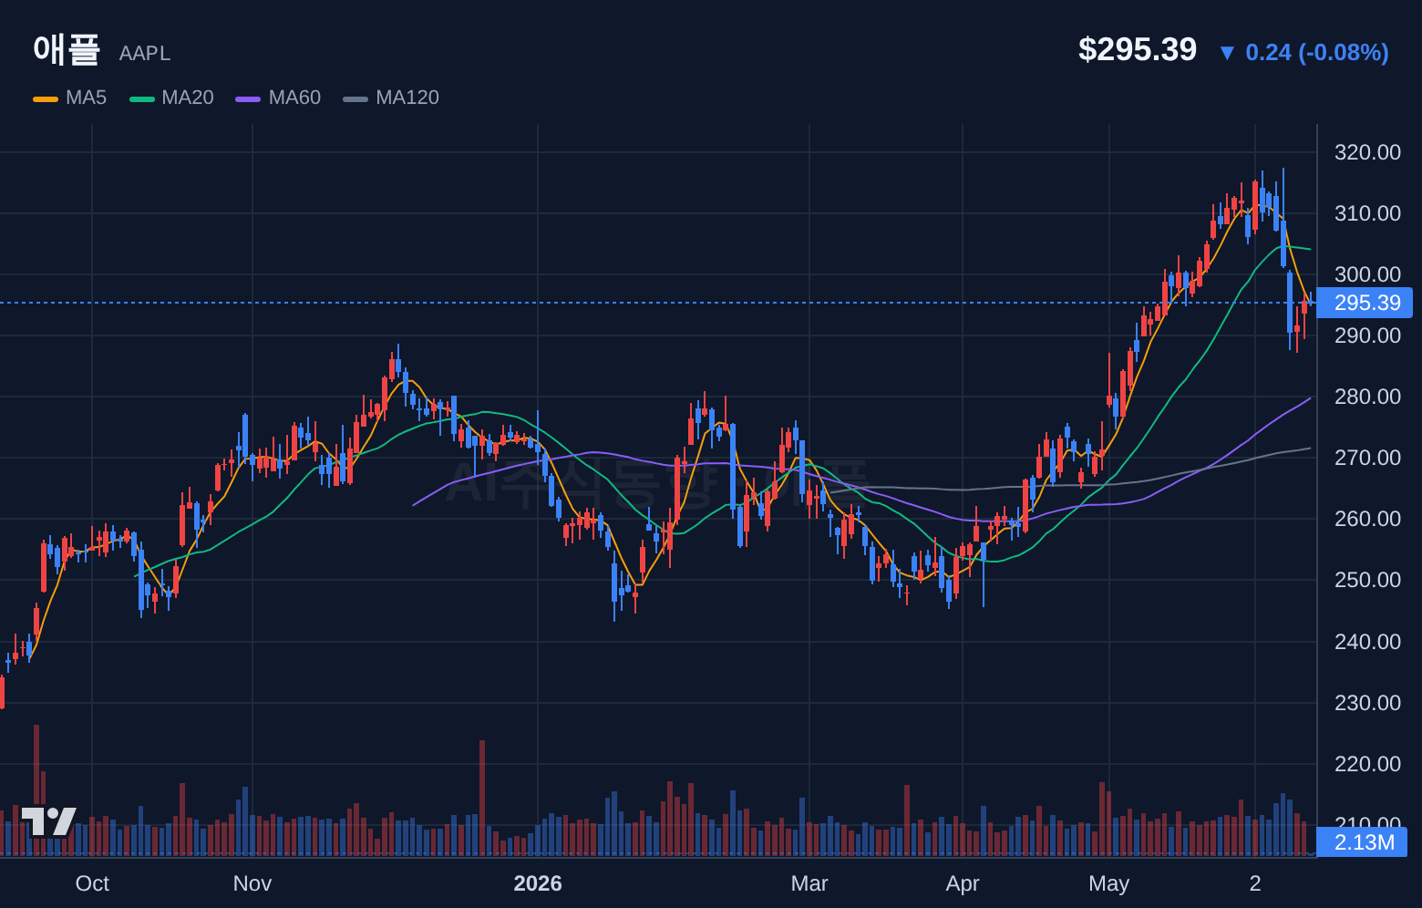Click the 270.00 price axis value
The image size is (1422, 908).
(x=1367, y=458)
